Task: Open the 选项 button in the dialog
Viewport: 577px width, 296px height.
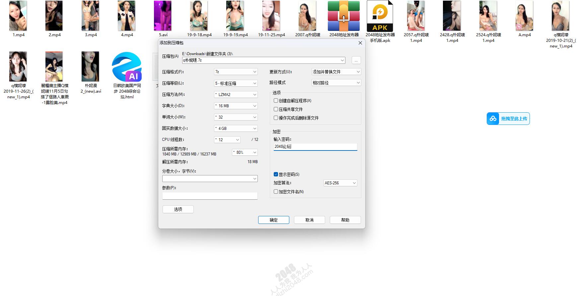Action: pos(178,209)
